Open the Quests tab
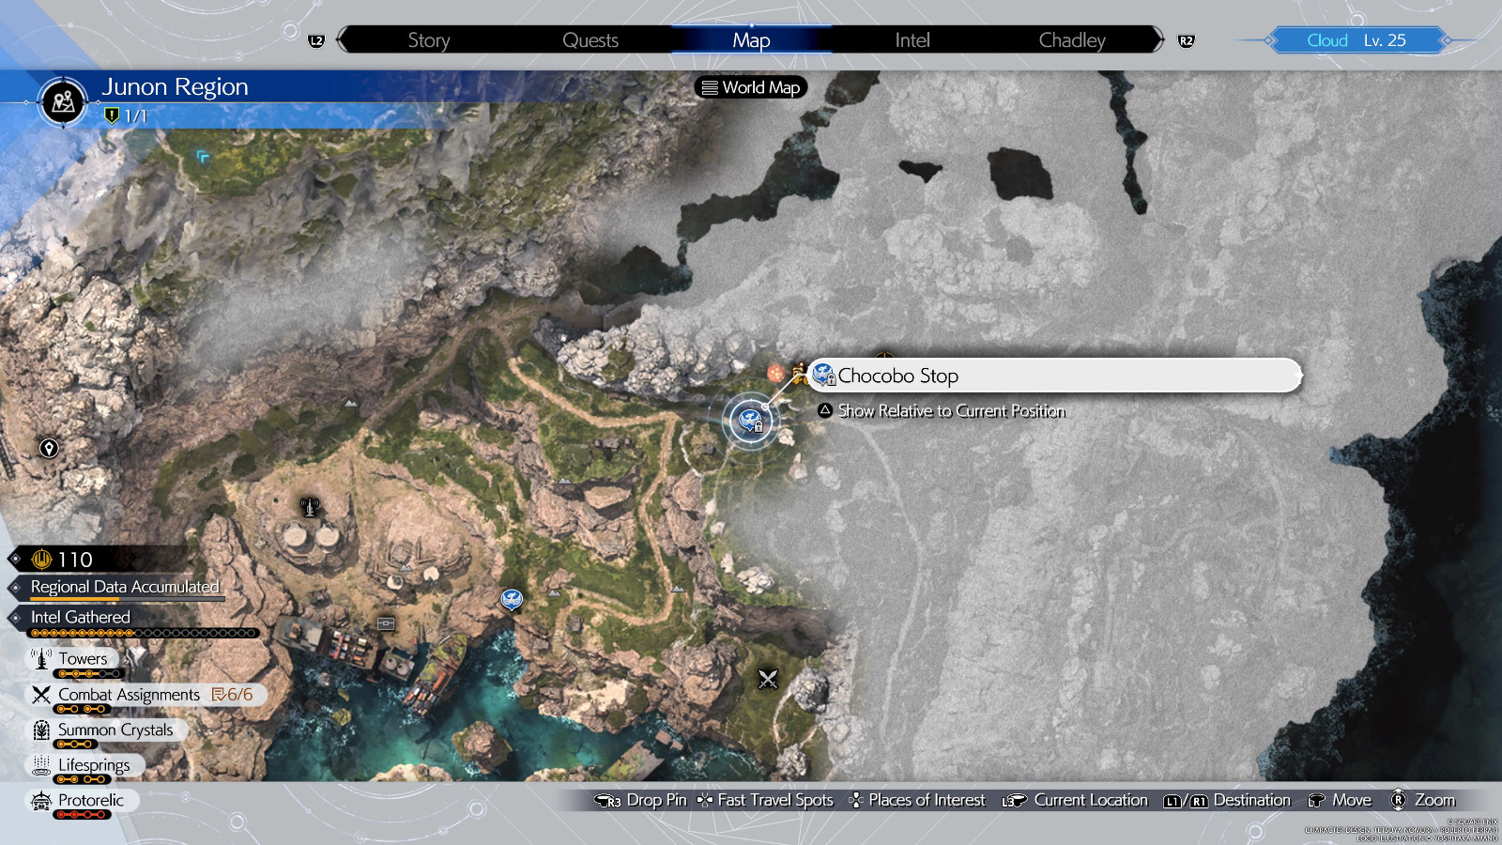1502x845 pixels. coord(590,40)
